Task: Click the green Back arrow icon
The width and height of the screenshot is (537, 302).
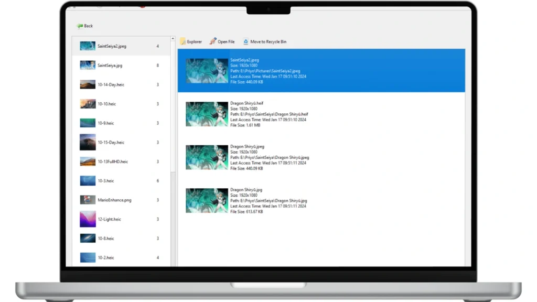Action: click(80, 26)
